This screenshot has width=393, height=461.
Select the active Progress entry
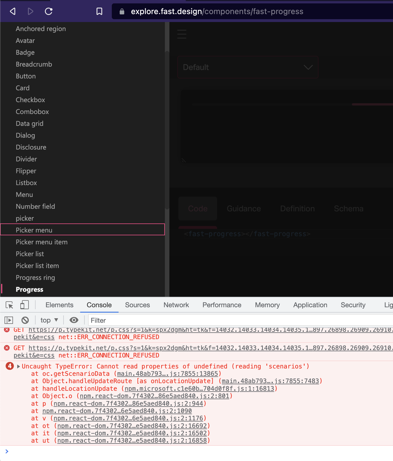(x=29, y=289)
